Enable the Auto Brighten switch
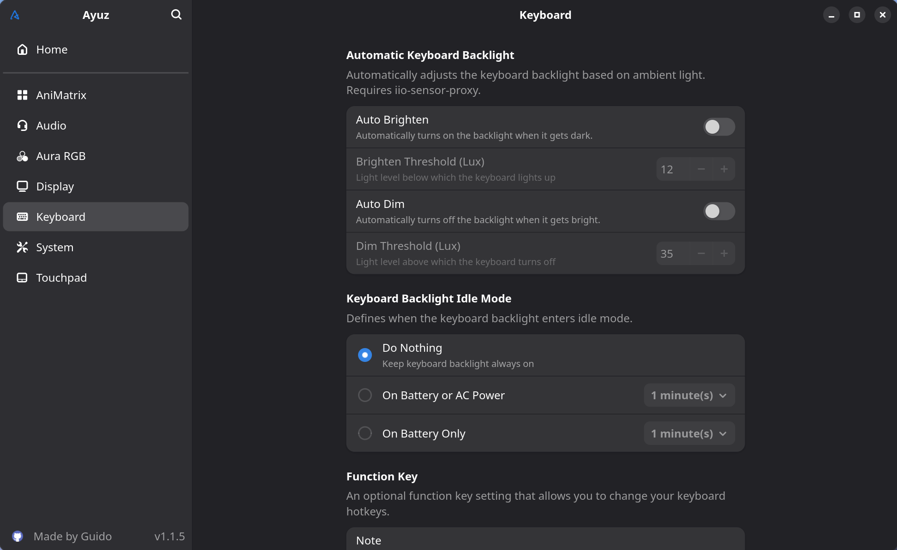 tap(719, 127)
